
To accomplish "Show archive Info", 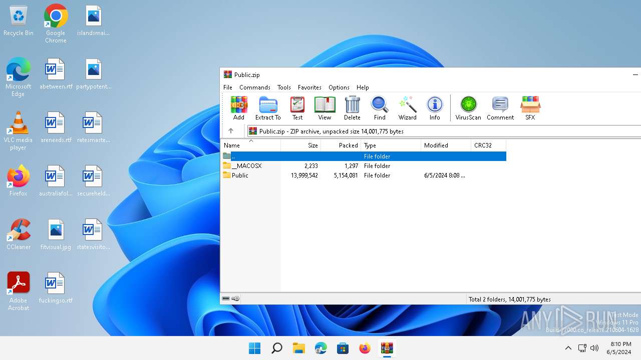I will (435, 108).
